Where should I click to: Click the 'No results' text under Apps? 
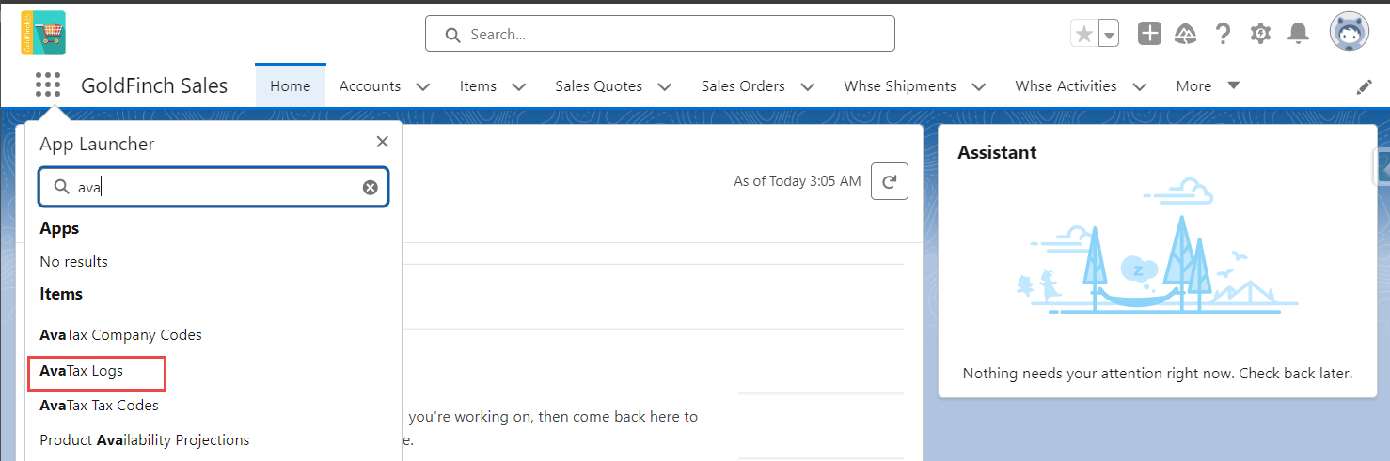pos(73,262)
